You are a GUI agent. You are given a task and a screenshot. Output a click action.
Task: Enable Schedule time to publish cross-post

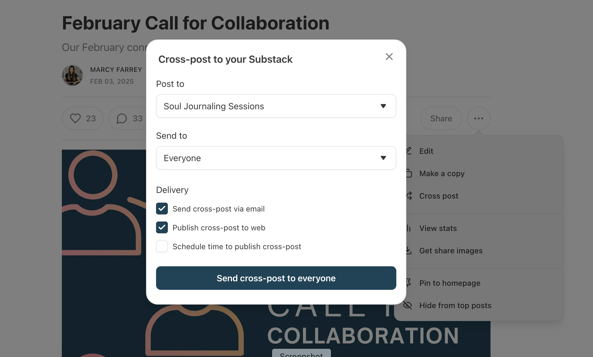point(162,247)
